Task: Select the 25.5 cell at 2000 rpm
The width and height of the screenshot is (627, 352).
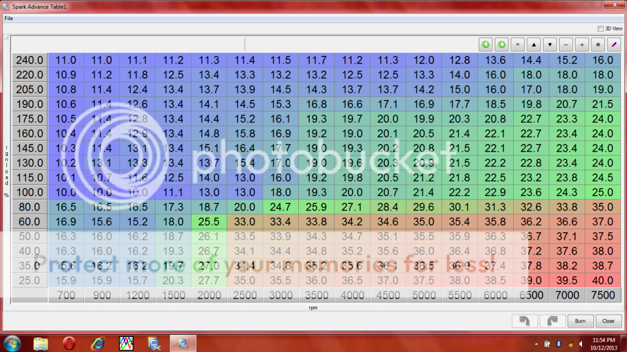Action: pyautogui.click(x=209, y=222)
